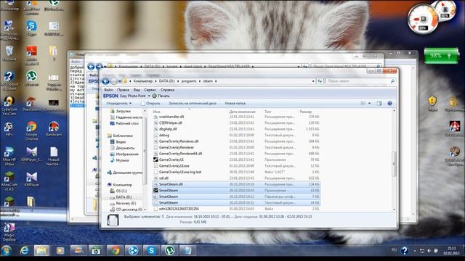Open Google Chrome desktop shortcut
This screenshot has width=465, height=261.
(31, 130)
